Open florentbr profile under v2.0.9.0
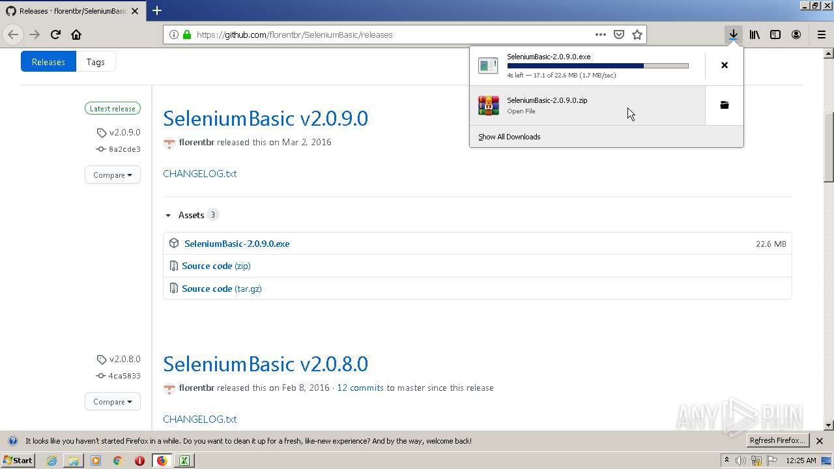834x469 pixels. pos(197,142)
